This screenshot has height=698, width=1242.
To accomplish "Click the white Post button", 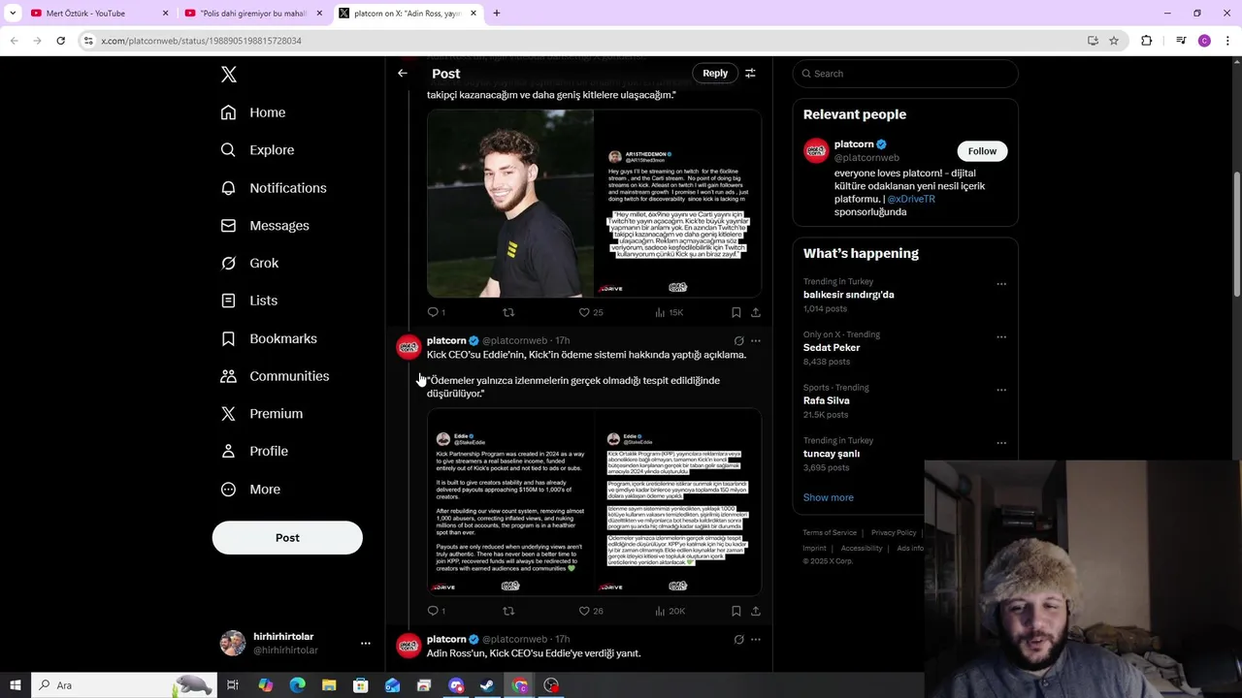I will (x=287, y=538).
